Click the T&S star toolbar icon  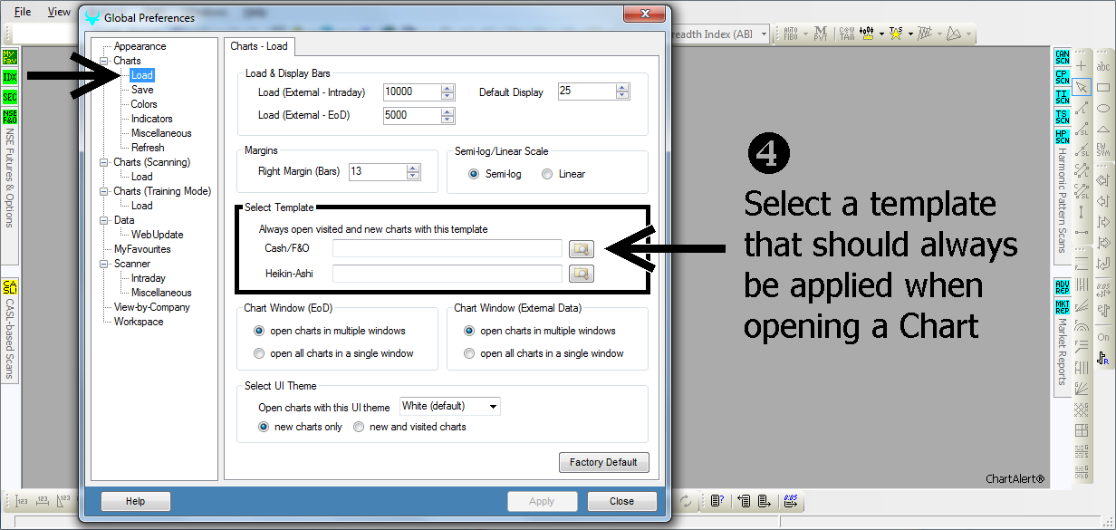pos(896,34)
